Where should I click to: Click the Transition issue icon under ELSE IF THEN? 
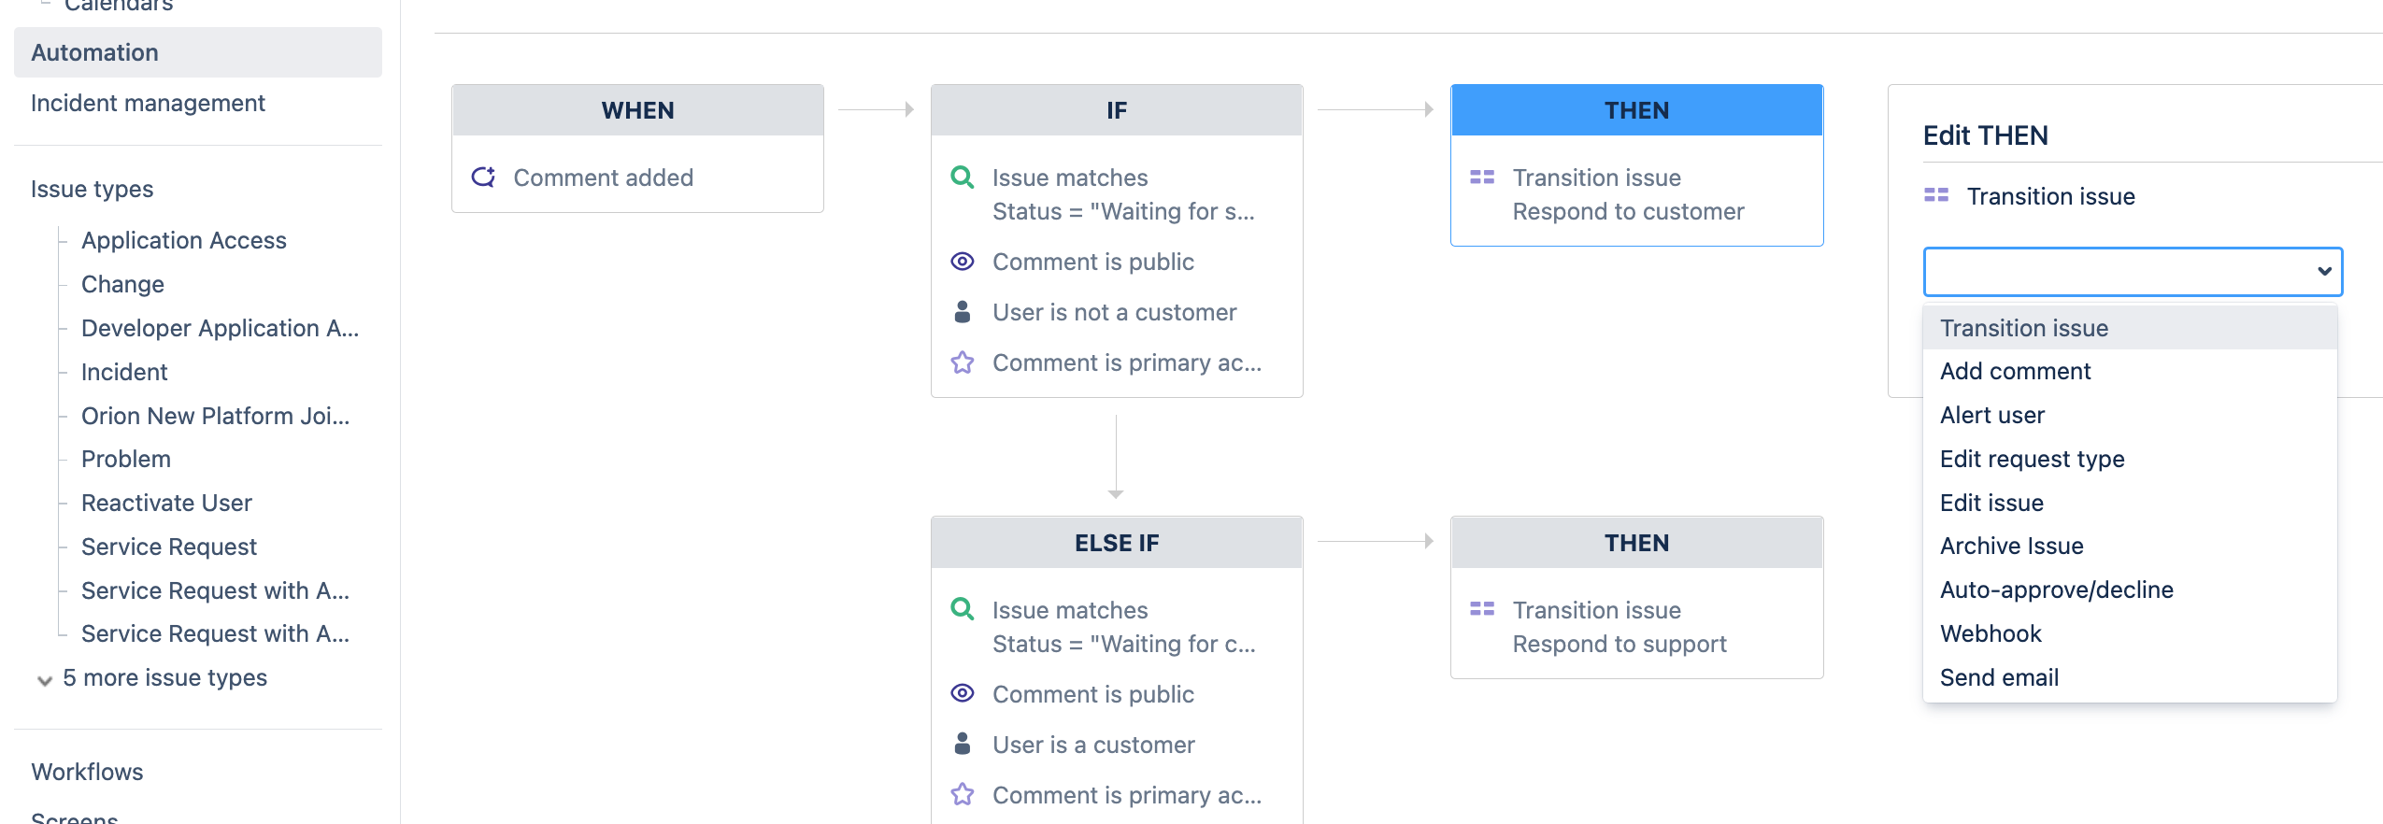(1483, 608)
